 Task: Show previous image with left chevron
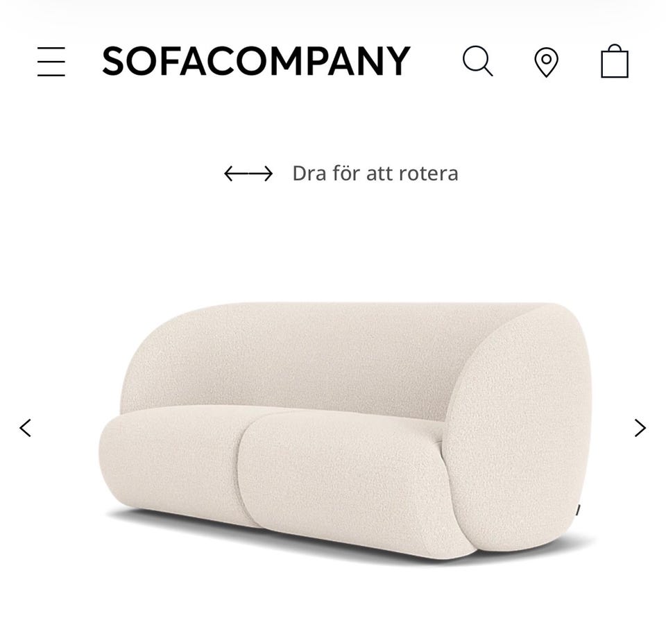(x=25, y=428)
